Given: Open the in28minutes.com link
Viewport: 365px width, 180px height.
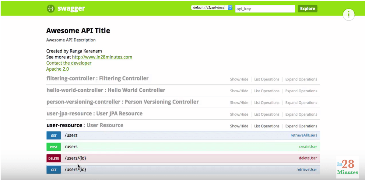Looking at the screenshot, I should [x=102, y=57].
